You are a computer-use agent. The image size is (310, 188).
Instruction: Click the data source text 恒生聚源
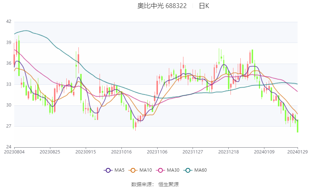(x=168, y=184)
